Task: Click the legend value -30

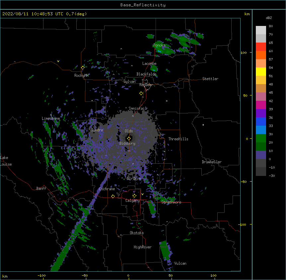Action: [272, 176]
